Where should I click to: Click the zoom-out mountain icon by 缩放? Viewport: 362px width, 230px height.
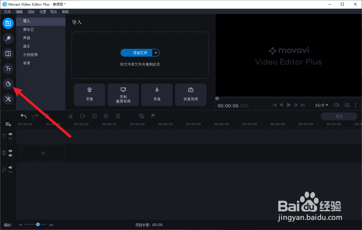pos(21,225)
